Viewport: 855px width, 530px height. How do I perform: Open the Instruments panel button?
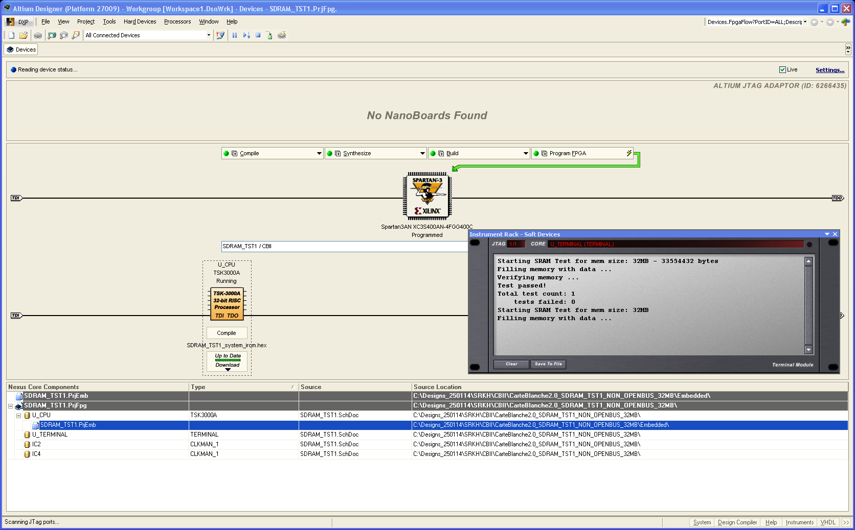click(x=799, y=522)
